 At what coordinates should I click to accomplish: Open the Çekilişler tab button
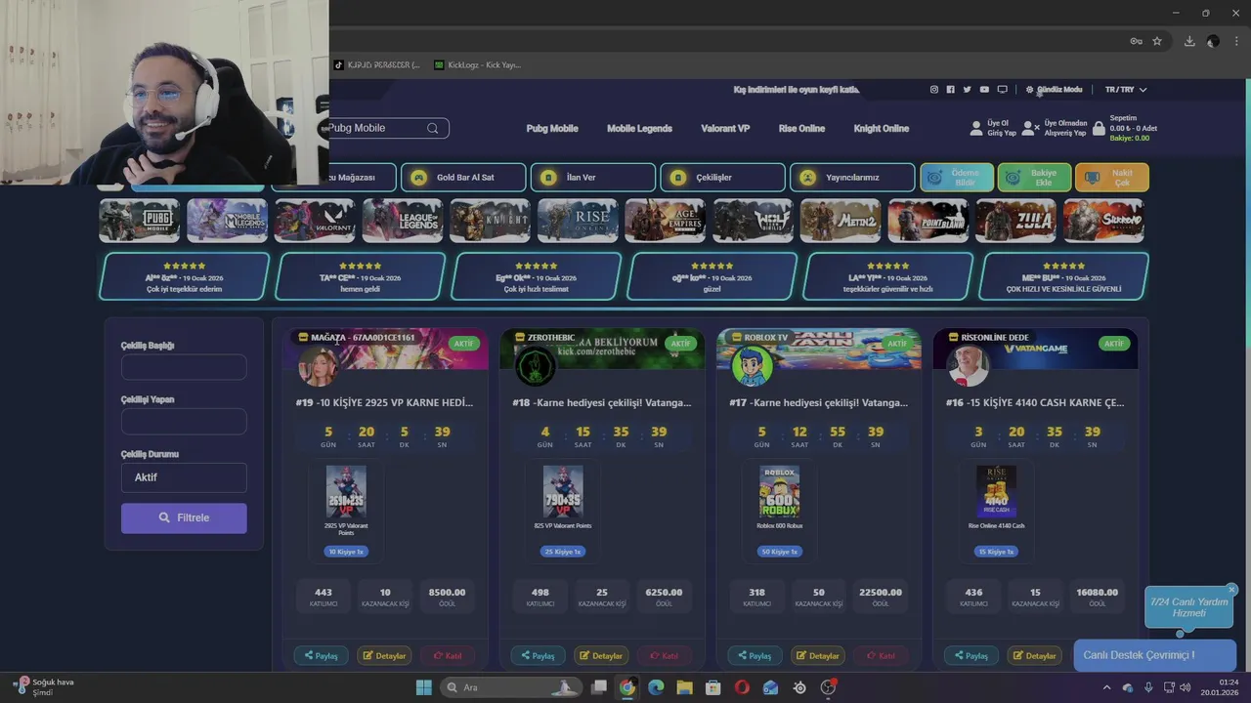(722, 178)
